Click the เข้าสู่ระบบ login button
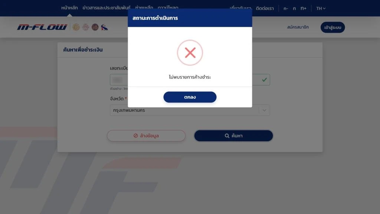This screenshot has height=214, width=380. 332,27
